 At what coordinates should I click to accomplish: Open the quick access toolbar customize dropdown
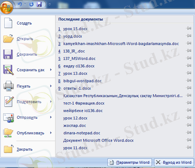49,5
